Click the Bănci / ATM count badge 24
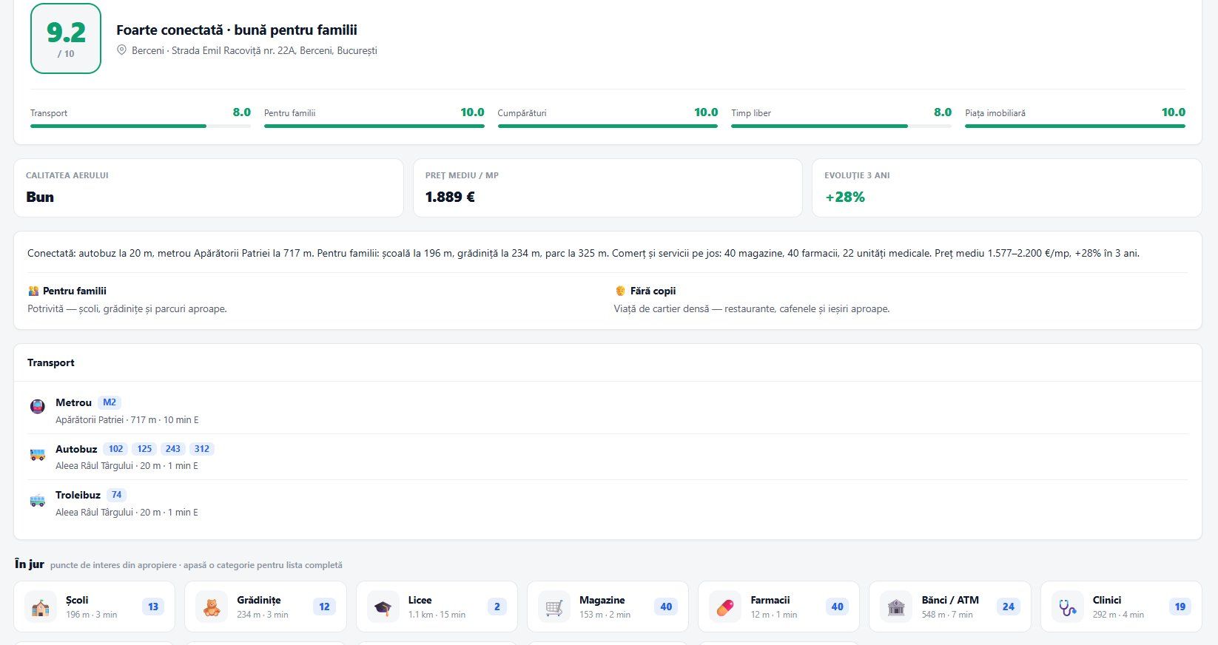Screen dimensions: 1218x645 tap(1009, 607)
